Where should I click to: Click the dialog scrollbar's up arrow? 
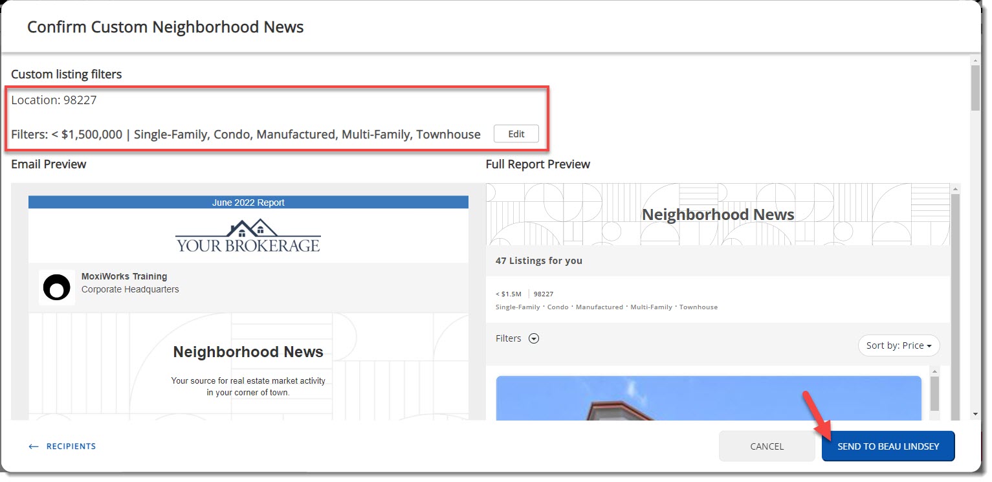975,61
